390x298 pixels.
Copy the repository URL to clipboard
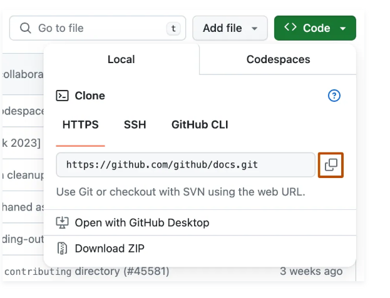(x=331, y=165)
